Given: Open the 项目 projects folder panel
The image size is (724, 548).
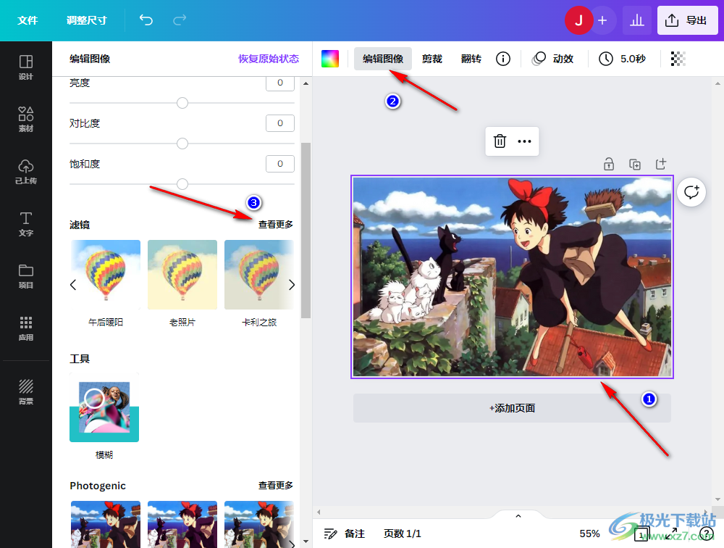Looking at the screenshot, I should pyautogui.click(x=26, y=276).
